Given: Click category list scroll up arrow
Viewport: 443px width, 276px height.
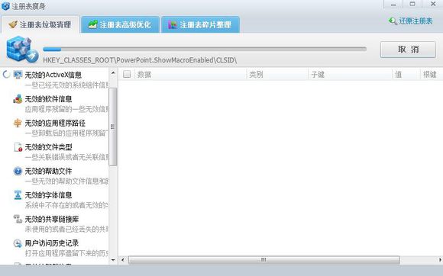Looking at the screenshot, I should pyautogui.click(x=113, y=72).
